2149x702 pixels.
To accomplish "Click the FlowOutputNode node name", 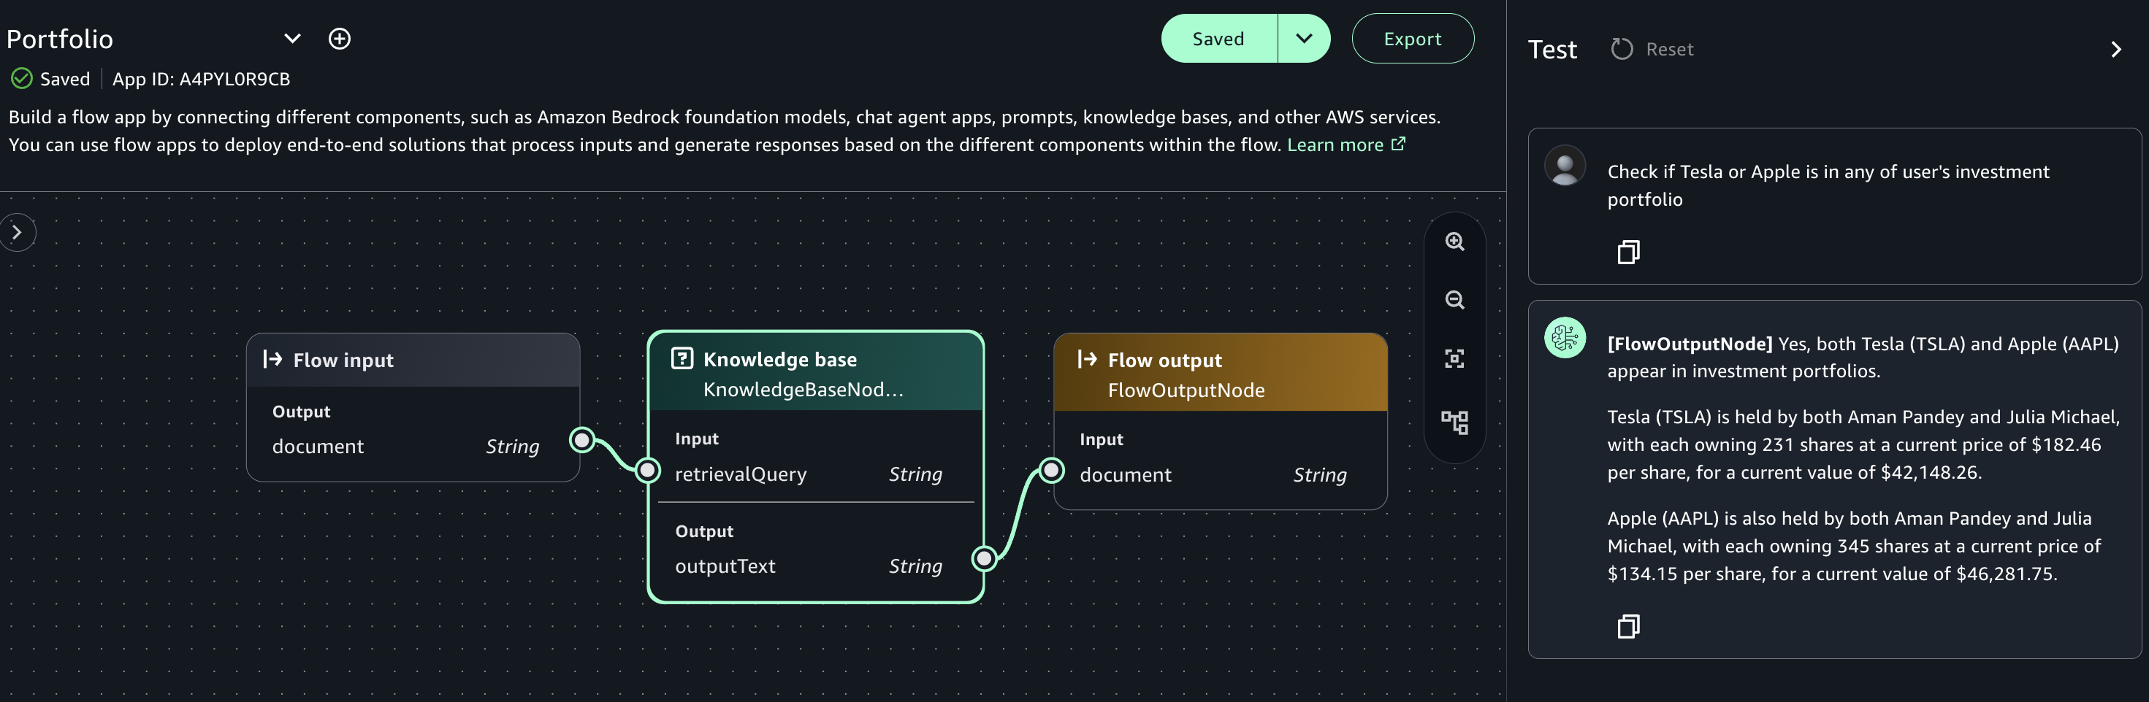I will click(1186, 390).
